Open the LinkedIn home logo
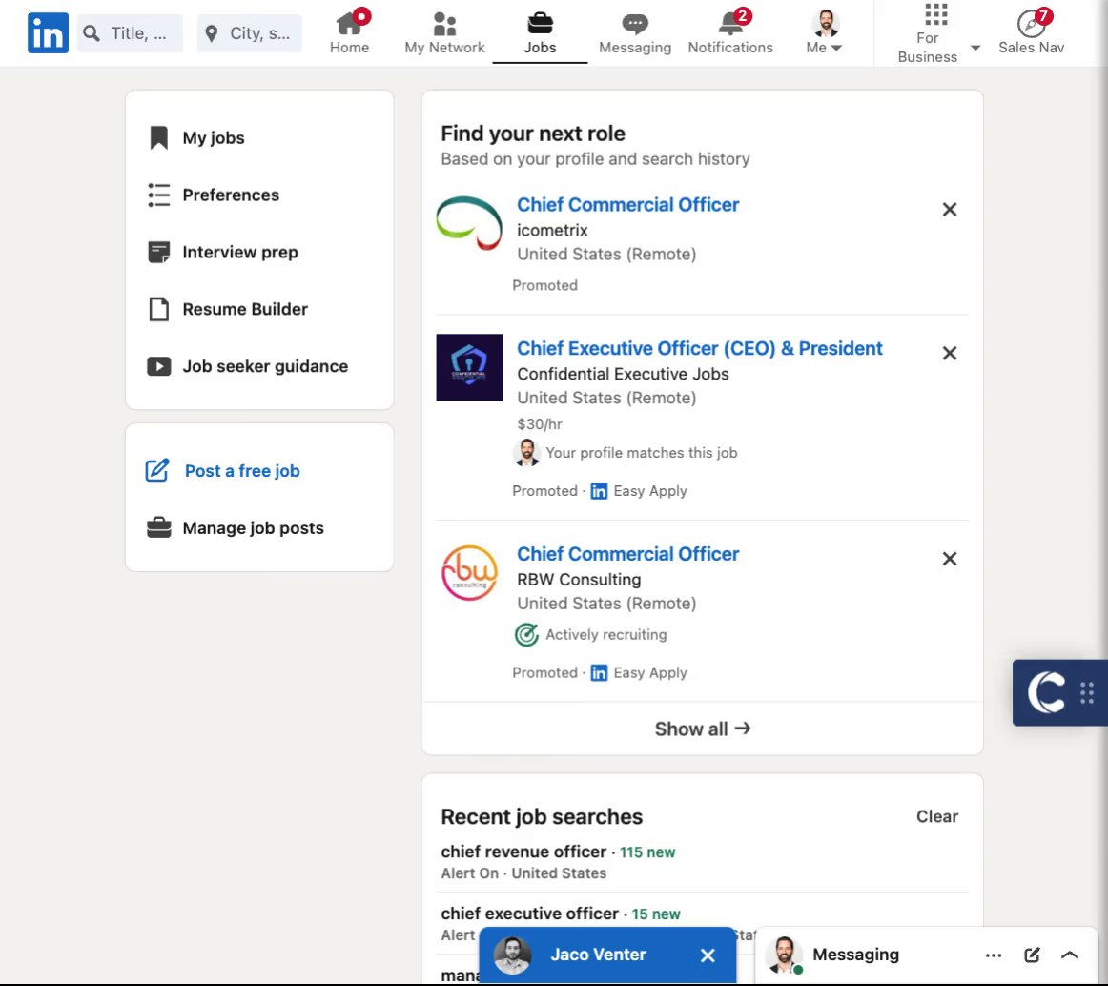 tap(48, 33)
